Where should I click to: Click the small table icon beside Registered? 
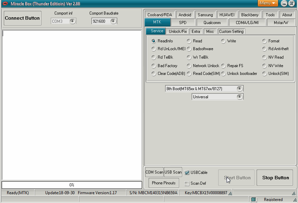pos(253,199)
